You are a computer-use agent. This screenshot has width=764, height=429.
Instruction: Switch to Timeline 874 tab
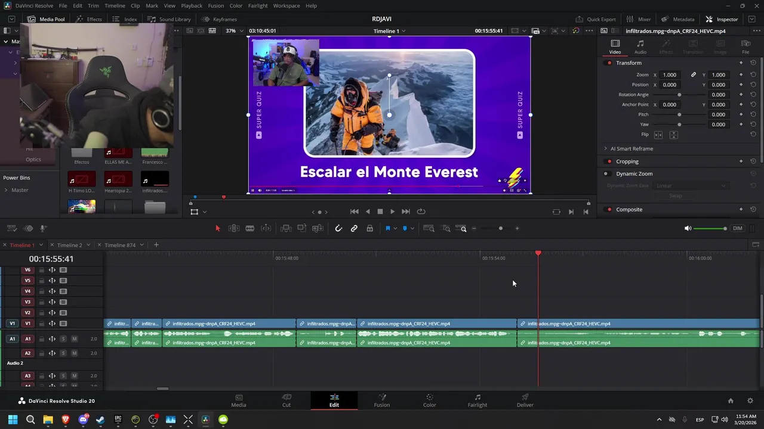tap(120, 245)
